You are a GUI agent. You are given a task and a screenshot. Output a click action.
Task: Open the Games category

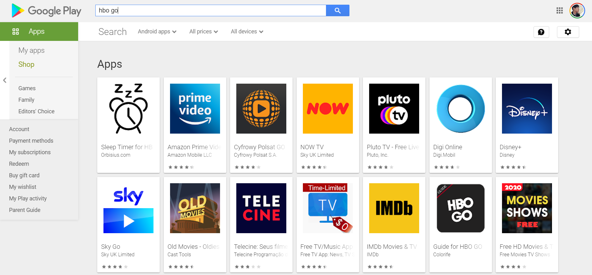(x=27, y=88)
